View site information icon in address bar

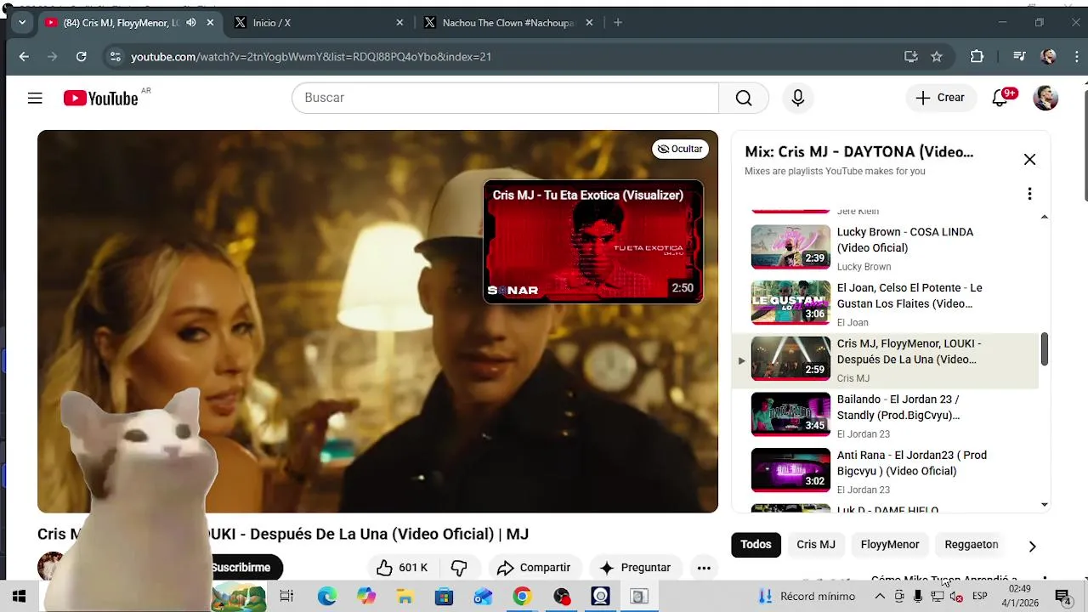pos(116,57)
